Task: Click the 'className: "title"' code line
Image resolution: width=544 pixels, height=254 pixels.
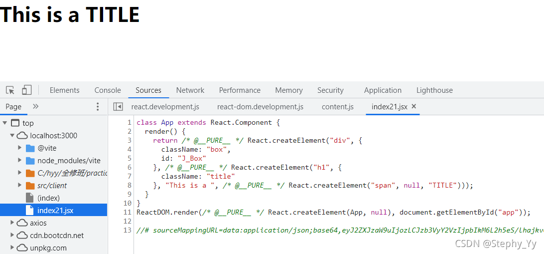Action: coord(198,177)
